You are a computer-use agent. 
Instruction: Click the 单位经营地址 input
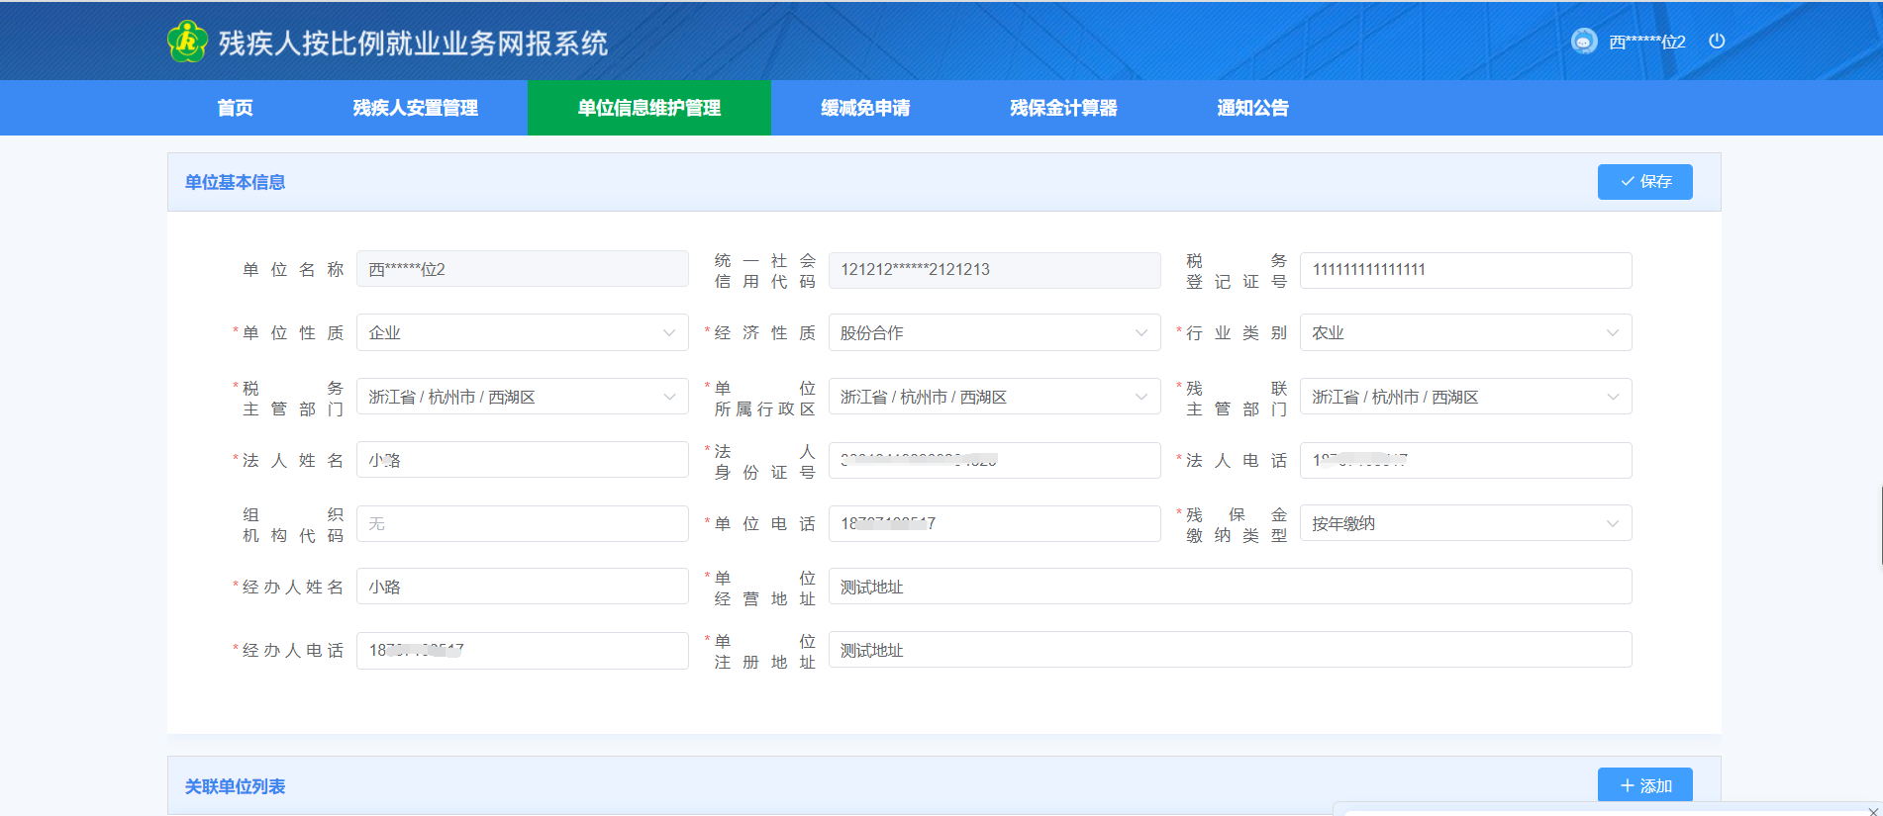pyautogui.click(x=1230, y=587)
